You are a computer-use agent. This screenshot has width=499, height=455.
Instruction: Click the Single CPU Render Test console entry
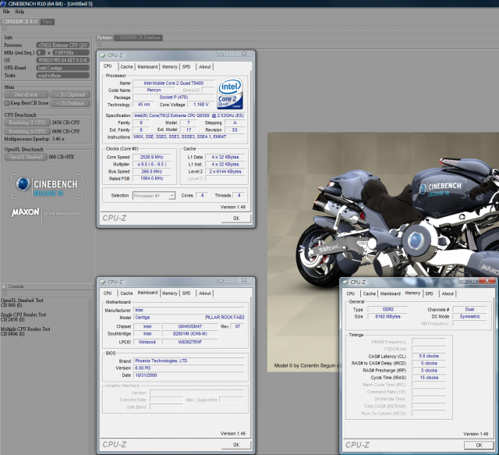[23, 317]
